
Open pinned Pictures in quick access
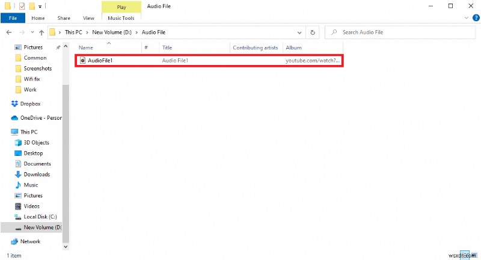click(33, 48)
